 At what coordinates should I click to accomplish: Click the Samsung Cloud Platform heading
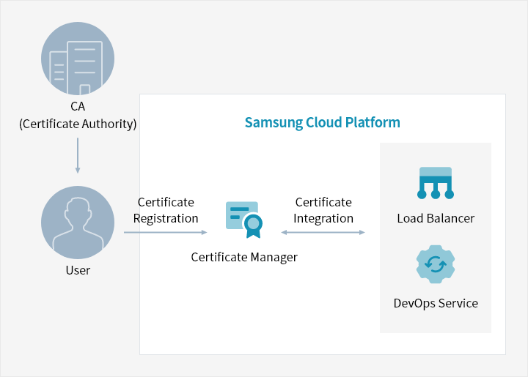322,123
